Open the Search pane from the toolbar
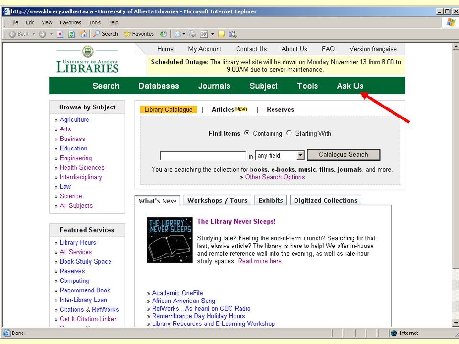 [105, 34]
